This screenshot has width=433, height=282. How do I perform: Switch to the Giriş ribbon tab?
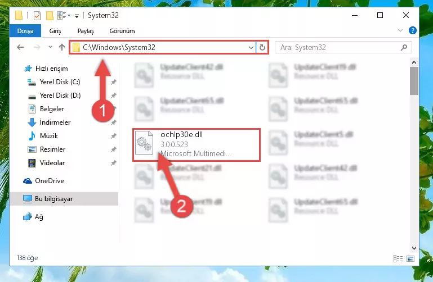click(x=55, y=31)
